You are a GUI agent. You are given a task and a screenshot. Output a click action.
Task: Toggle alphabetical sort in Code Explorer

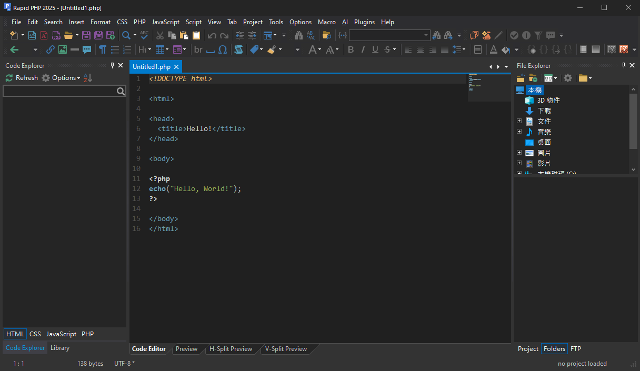[x=88, y=78]
